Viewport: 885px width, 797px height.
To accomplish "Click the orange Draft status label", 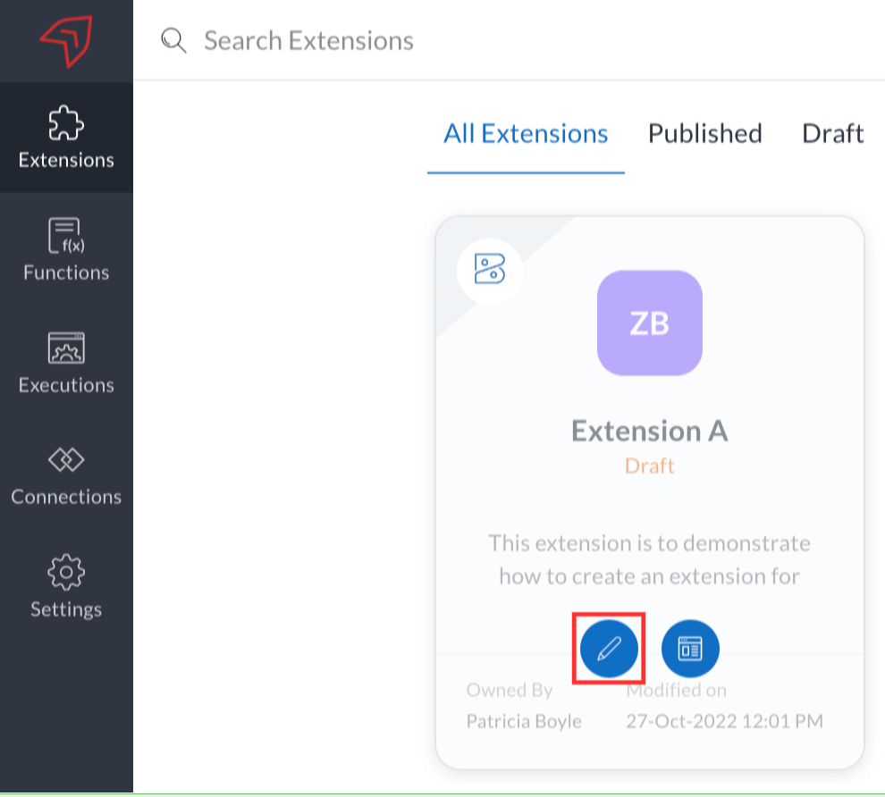I will pos(650,466).
